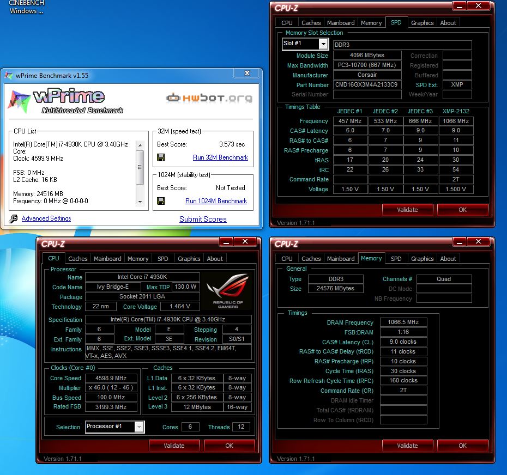
Task: Click the Channels # Quad value
Action: pos(444,279)
